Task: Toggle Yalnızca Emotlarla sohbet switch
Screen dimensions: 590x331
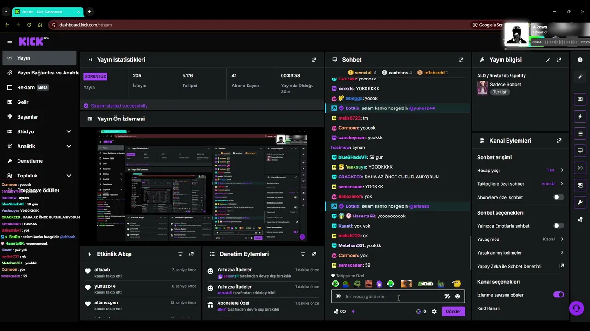Action: [x=558, y=226]
